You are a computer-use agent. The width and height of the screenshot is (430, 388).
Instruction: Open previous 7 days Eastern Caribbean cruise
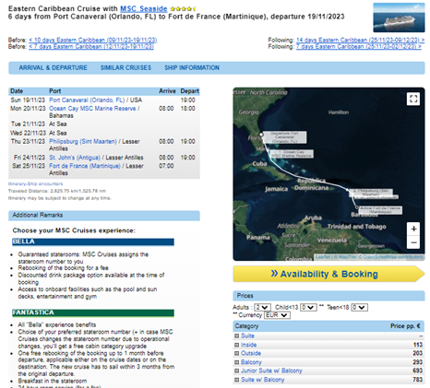click(91, 47)
